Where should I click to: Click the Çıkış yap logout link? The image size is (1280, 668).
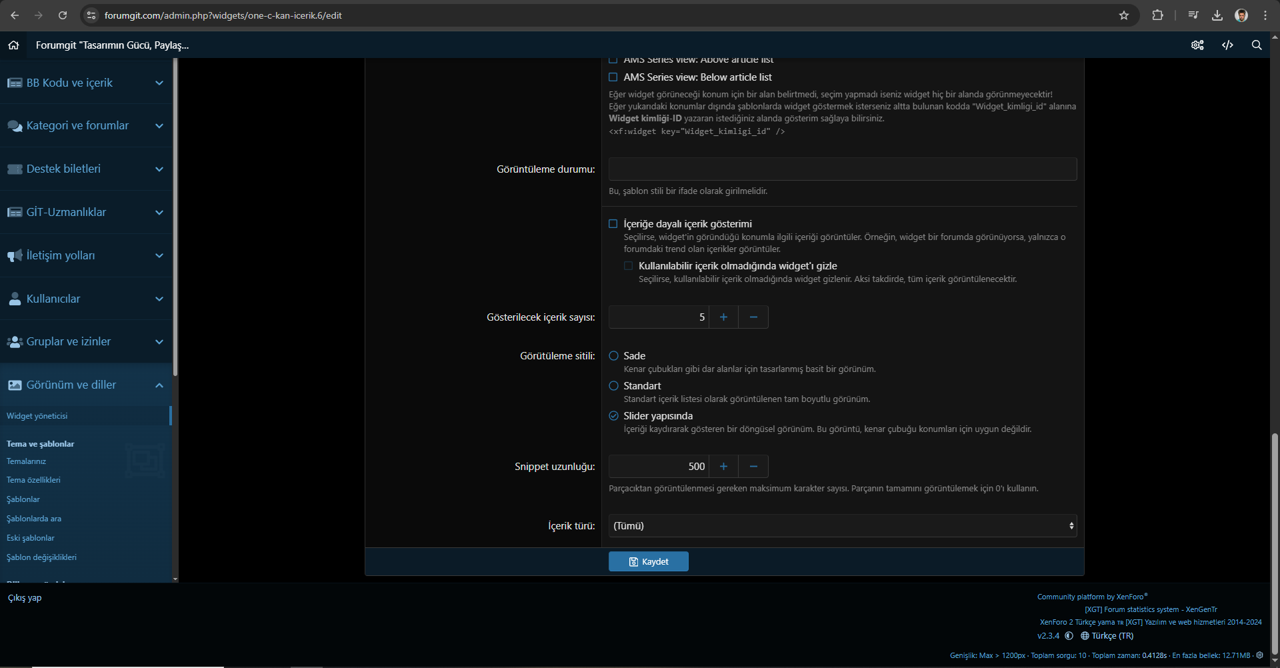pyautogui.click(x=25, y=598)
